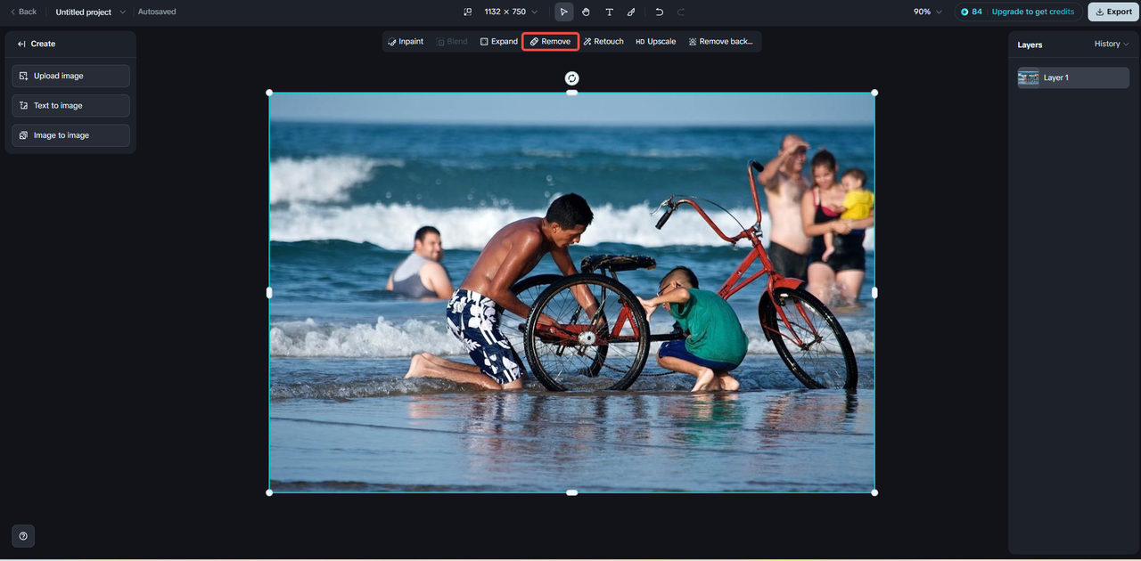
Task: Click the undo arrow
Action: 659,12
